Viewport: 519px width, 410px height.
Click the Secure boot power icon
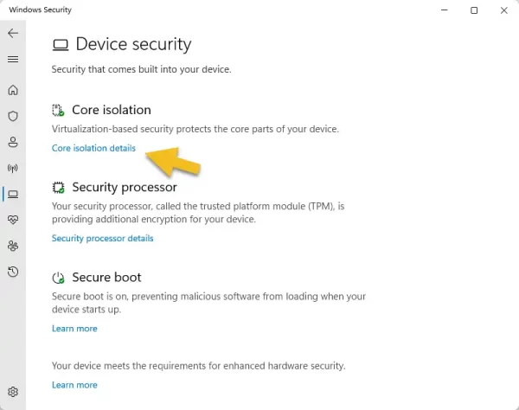pyautogui.click(x=59, y=278)
